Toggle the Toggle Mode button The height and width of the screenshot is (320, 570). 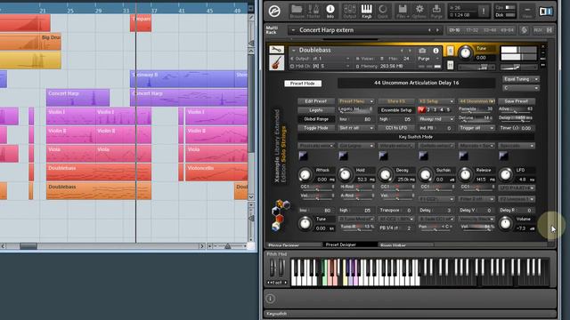tap(316, 128)
